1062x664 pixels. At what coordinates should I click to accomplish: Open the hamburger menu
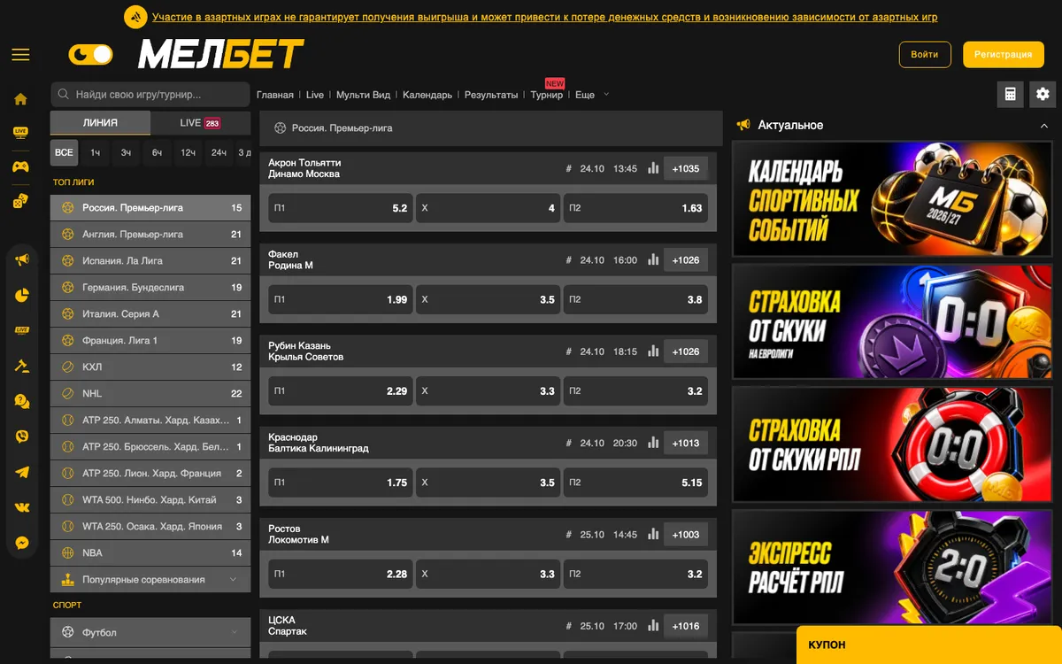20,55
